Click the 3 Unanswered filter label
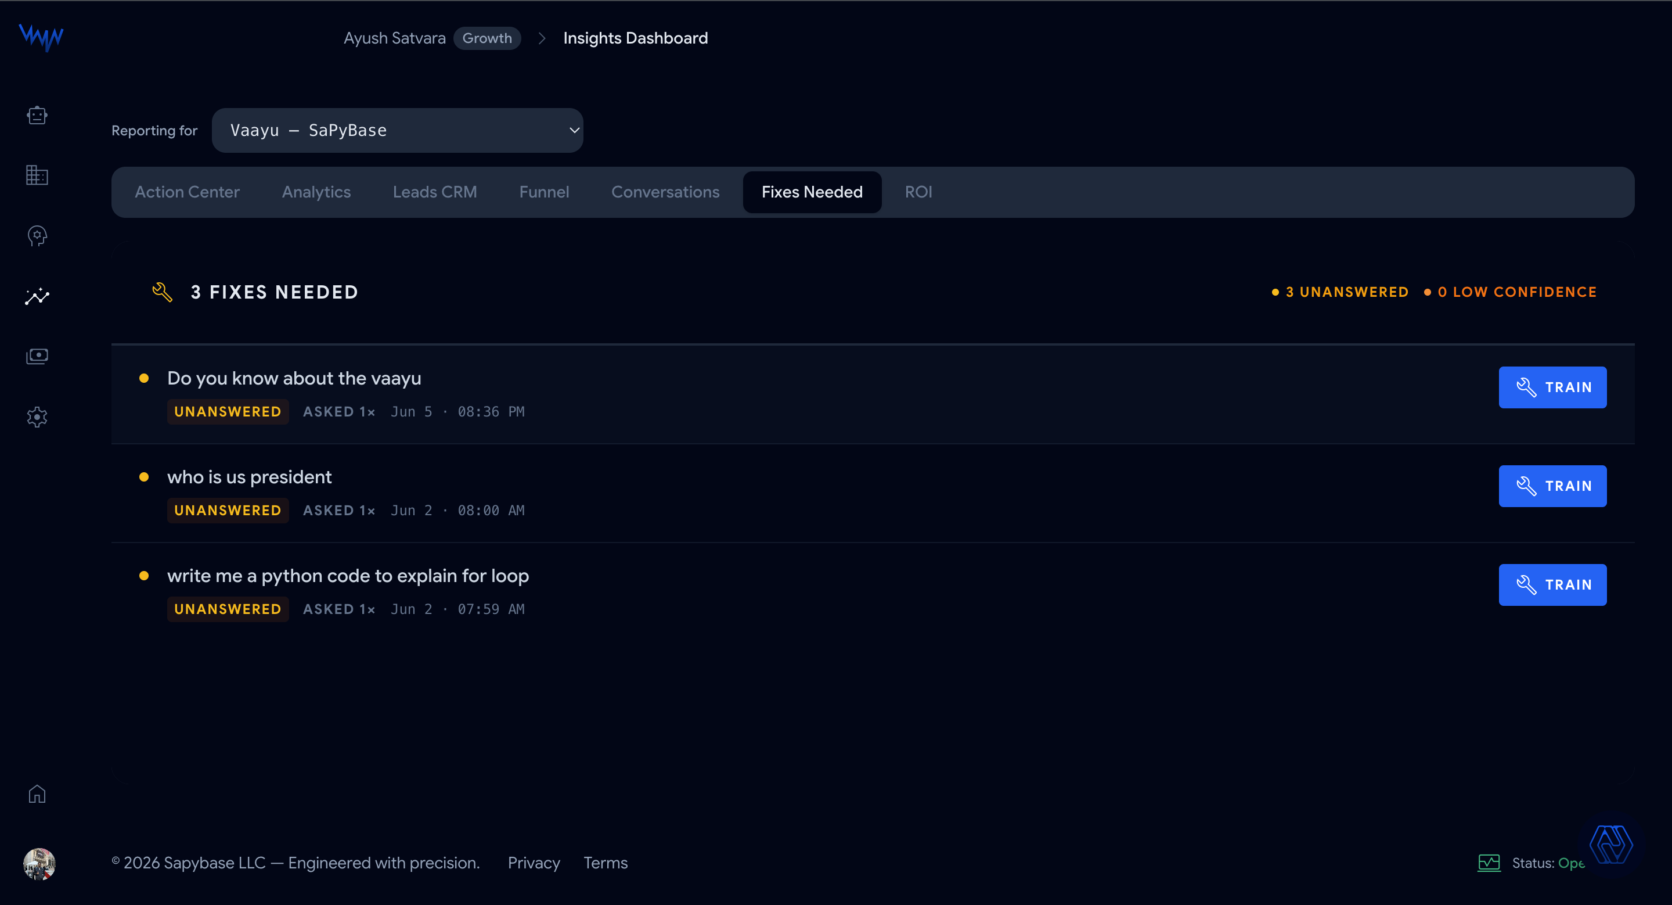The image size is (1672, 905). (1341, 292)
